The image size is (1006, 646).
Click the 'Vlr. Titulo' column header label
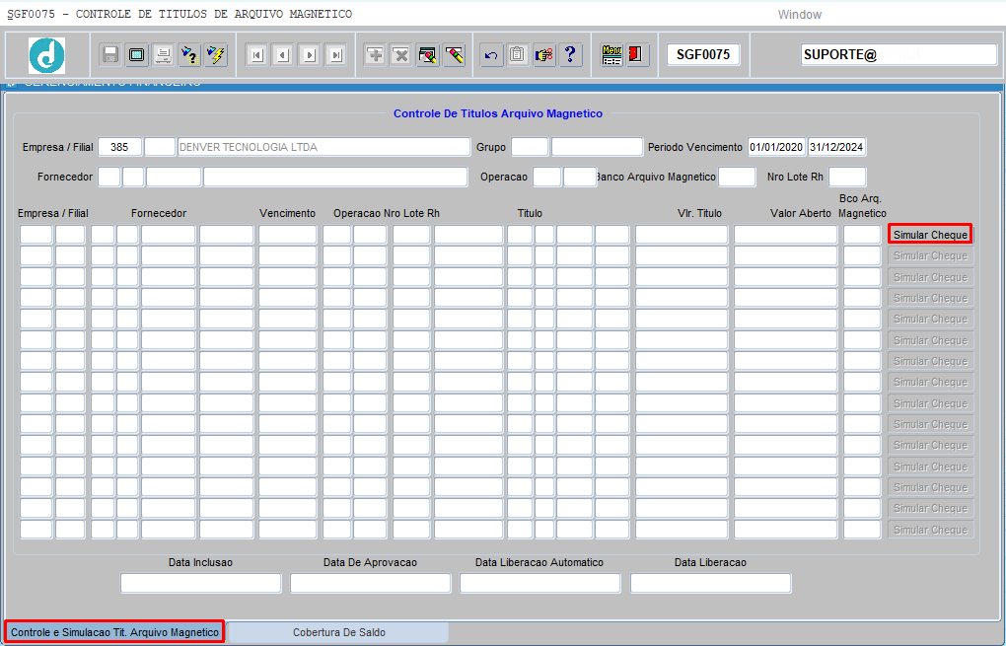(699, 213)
